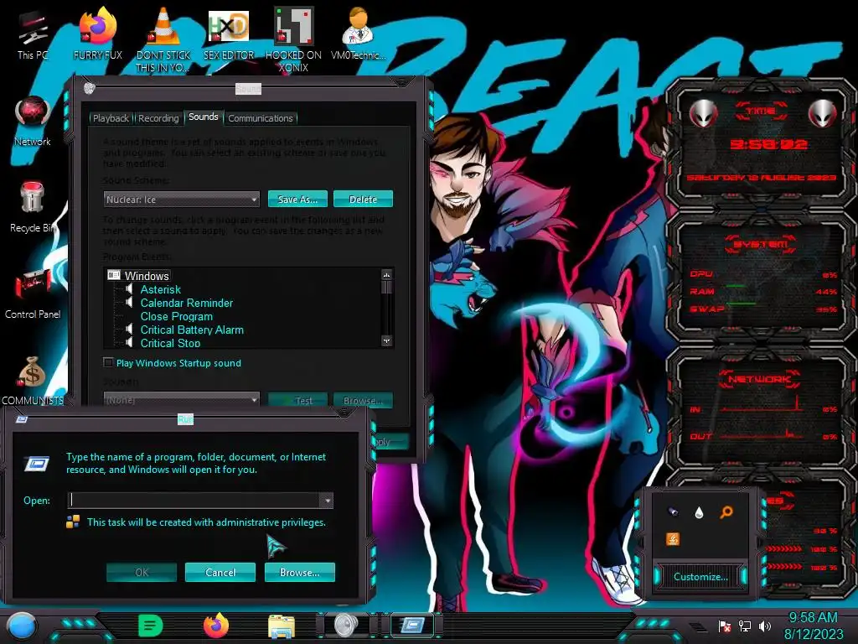The width and height of the screenshot is (858, 644).
Task: Show hidden icons arrow in system tray
Action: click(x=698, y=627)
